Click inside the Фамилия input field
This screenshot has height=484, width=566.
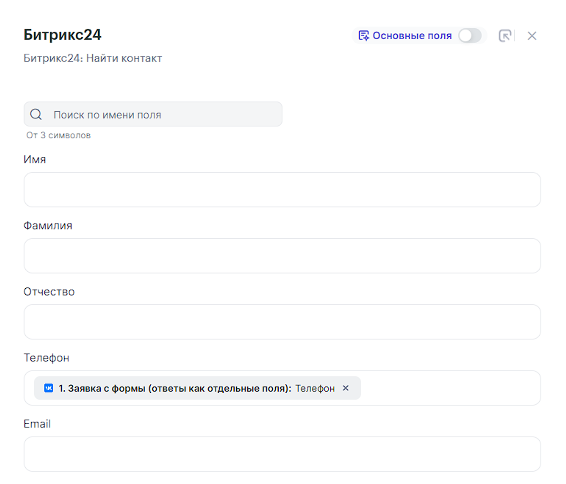(282, 256)
